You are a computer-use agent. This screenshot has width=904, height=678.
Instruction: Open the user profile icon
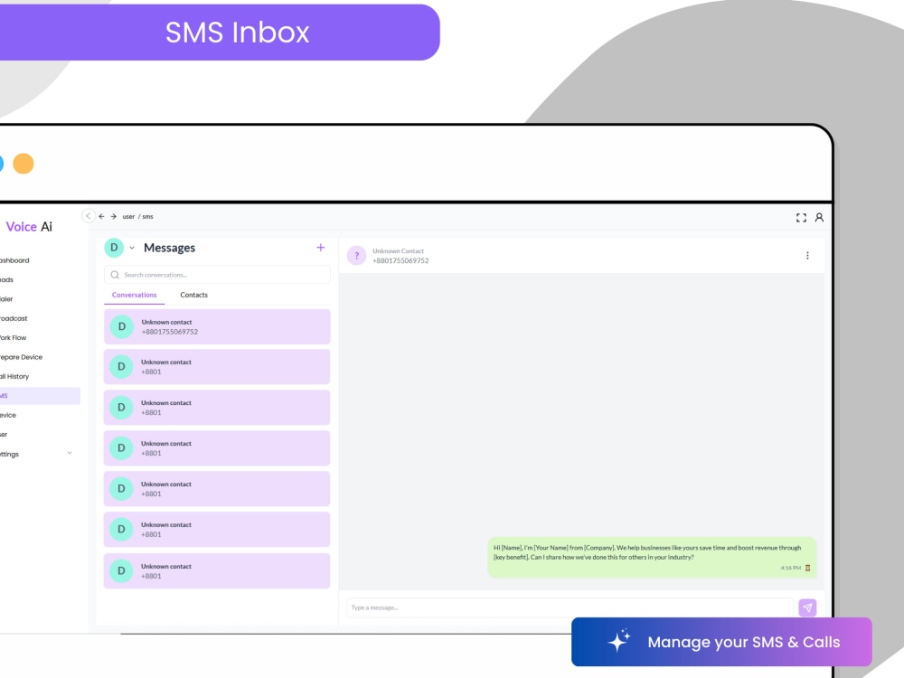(x=819, y=217)
